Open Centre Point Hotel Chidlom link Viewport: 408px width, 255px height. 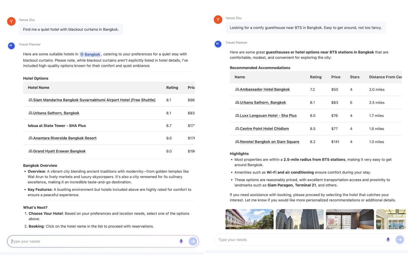click(x=264, y=129)
